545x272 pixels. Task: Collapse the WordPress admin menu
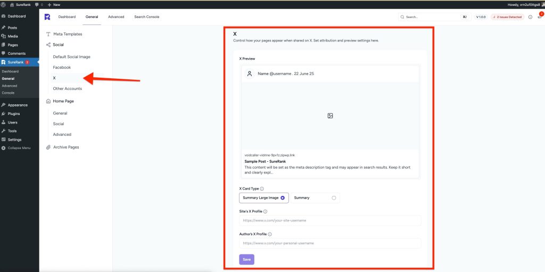click(x=16, y=148)
